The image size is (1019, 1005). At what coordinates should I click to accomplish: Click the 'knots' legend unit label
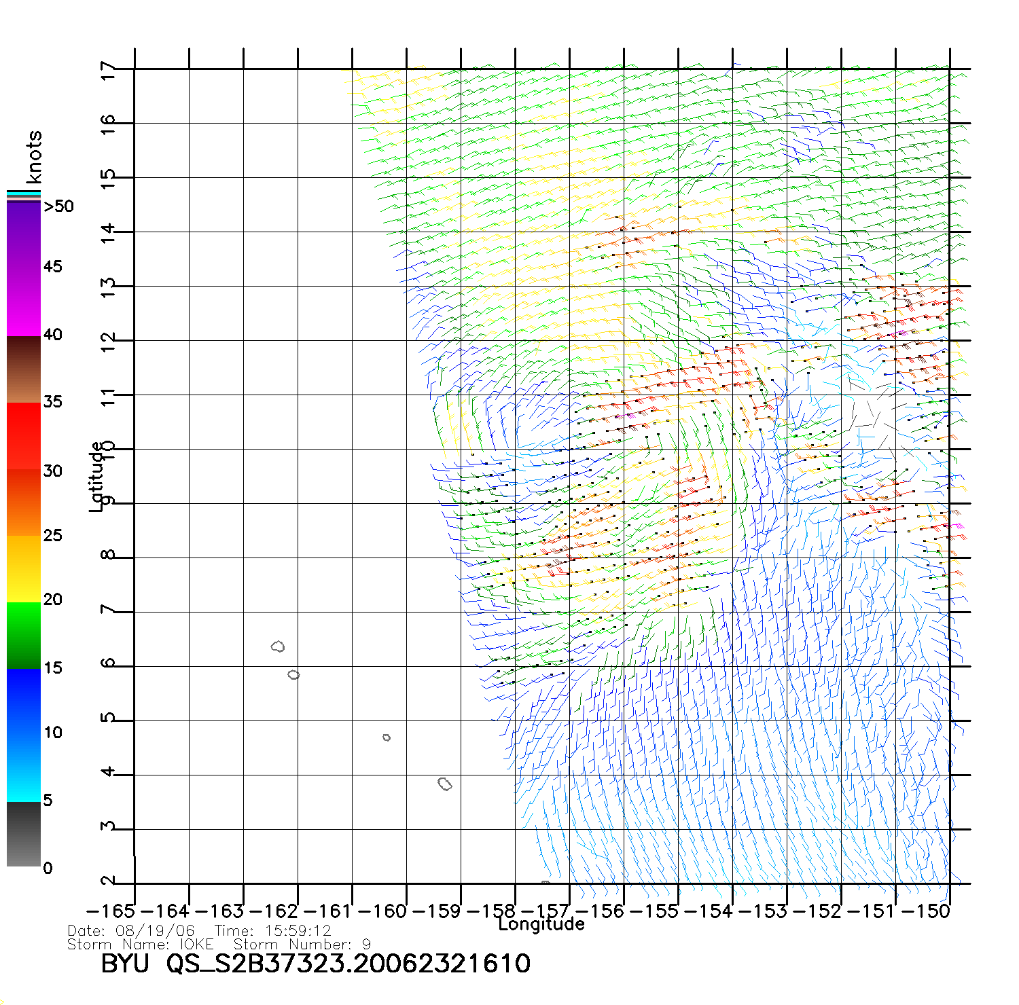coord(34,157)
